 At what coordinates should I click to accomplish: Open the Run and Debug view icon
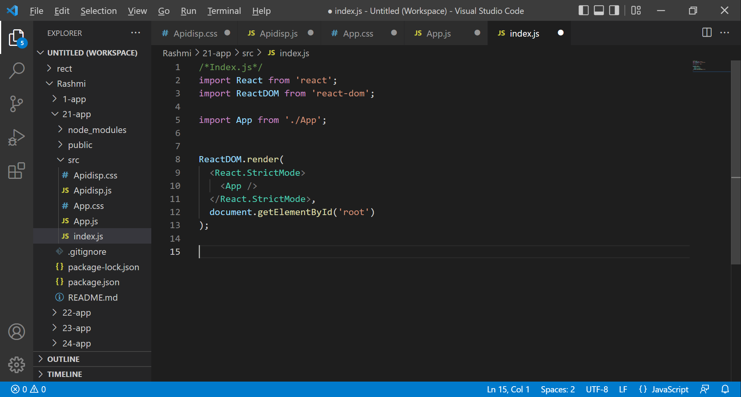coord(17,138)
